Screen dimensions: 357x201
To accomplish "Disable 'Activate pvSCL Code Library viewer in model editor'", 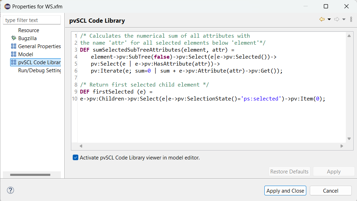I will point(76,157).
